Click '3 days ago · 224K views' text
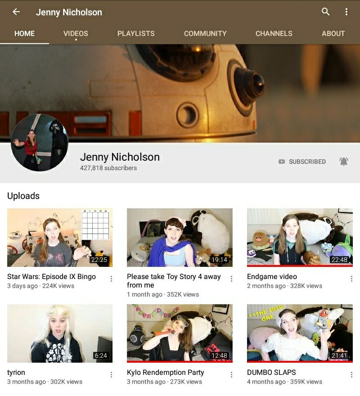This screenshot has width=360, height=396. point(40,286)
